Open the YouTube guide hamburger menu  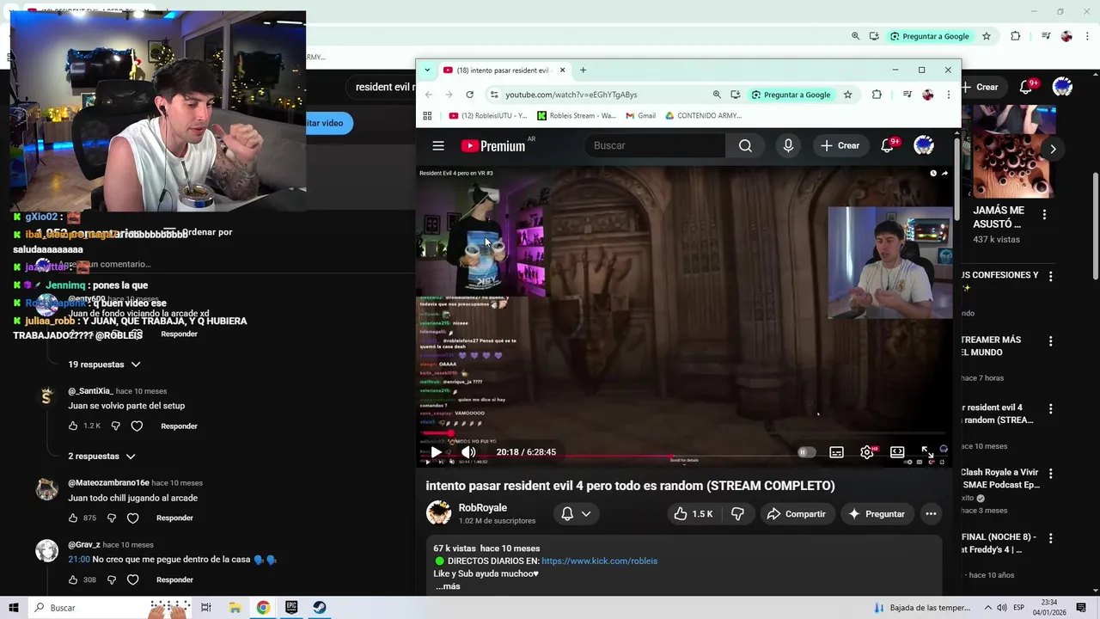coord(438,146)
